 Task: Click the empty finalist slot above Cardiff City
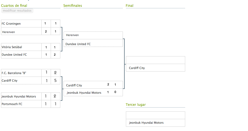click(x=155, y=60)
